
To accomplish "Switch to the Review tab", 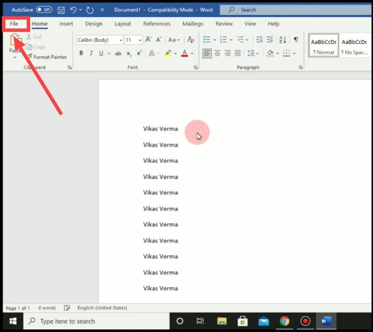I will (224, 24).
